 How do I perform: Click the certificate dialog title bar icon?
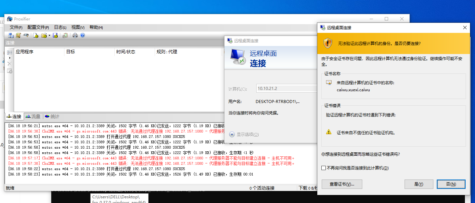pos(323,28)
